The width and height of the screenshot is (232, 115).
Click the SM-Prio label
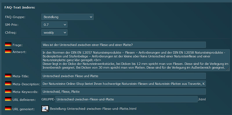tap(12, 25)
